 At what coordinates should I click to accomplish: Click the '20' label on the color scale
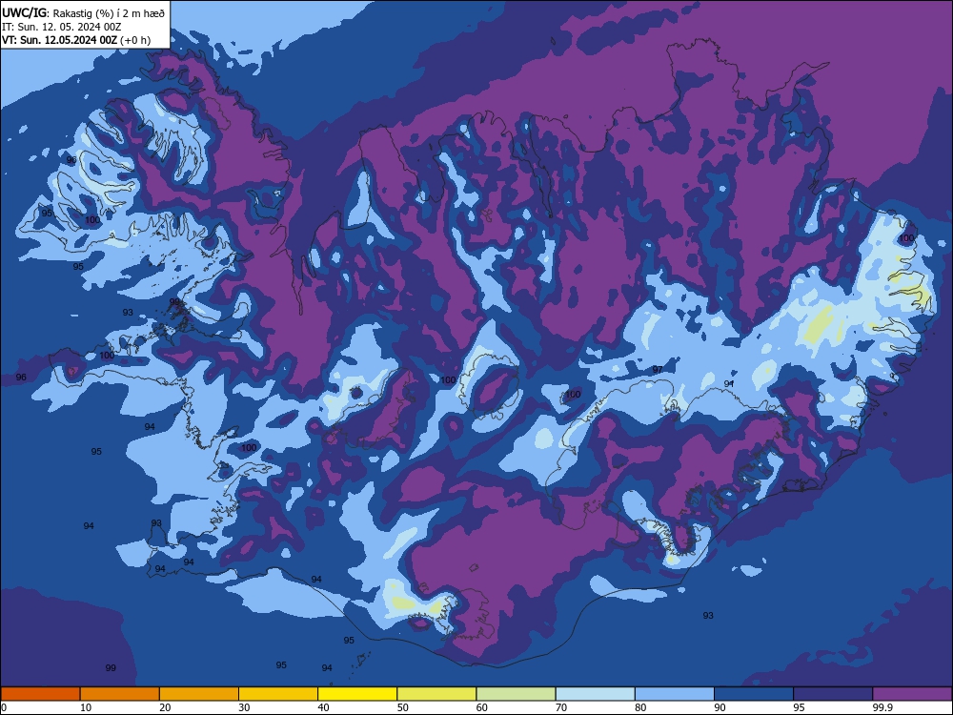[165, 707]
